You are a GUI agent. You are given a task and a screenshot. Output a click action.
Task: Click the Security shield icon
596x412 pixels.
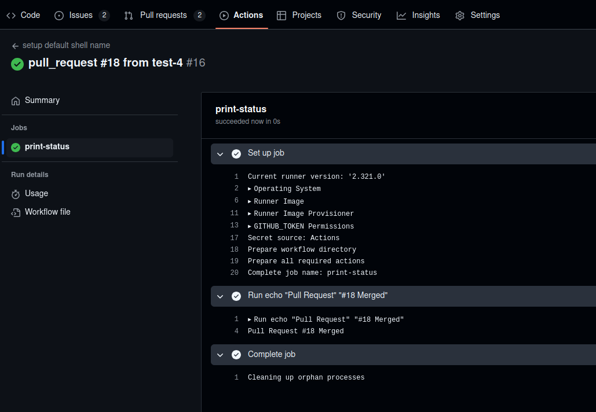[341, 16]
